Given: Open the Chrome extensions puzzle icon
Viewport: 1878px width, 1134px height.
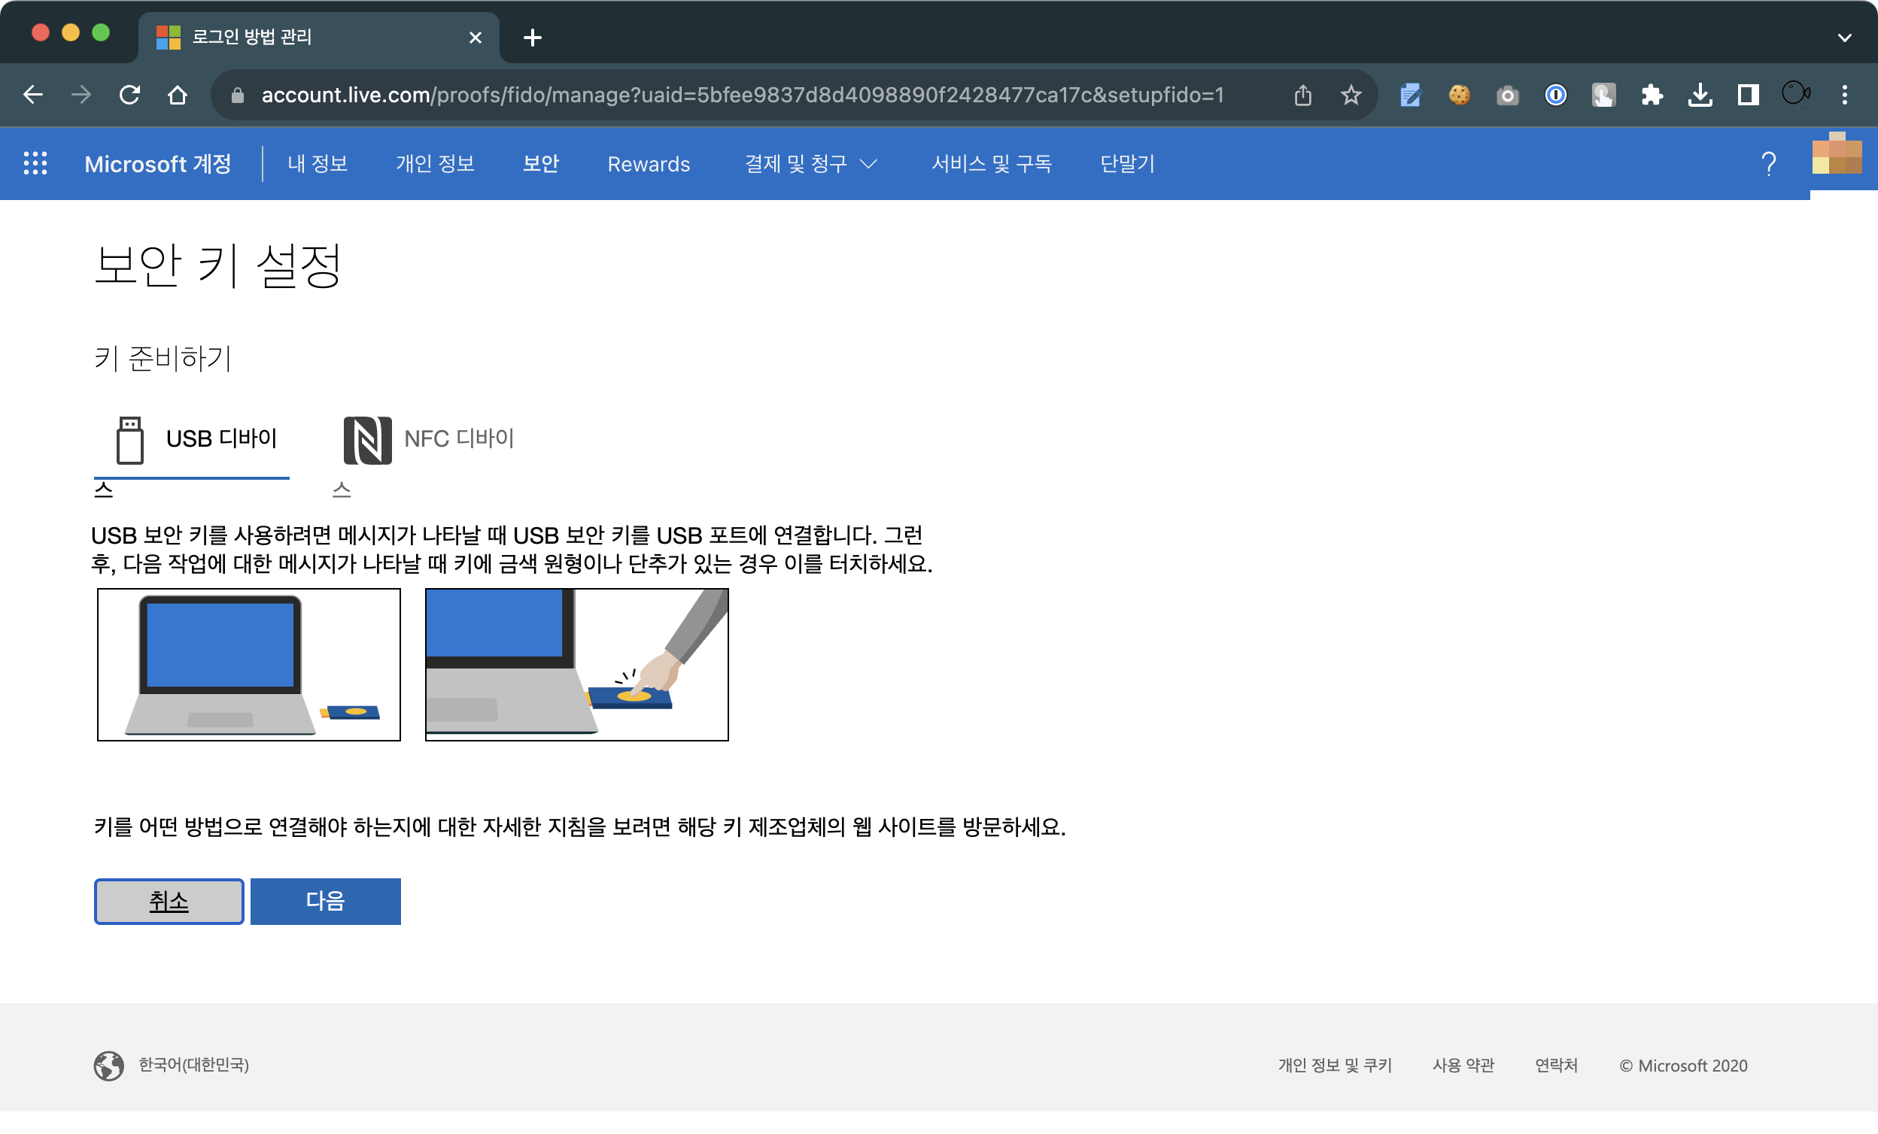Looking at the screenshot, I should coord(1652,96).
